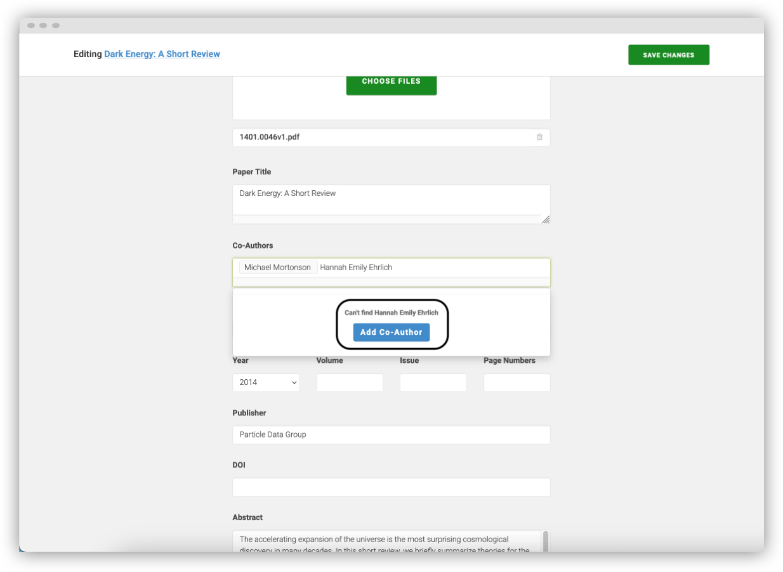Screen dimensions: 783x572
Task: Click Add Co-Author for Hannah Emily Ehrlich
Action: [391, 332]
